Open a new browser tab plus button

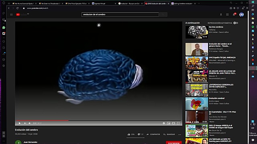pyautogui.click(x=199, y=4)
